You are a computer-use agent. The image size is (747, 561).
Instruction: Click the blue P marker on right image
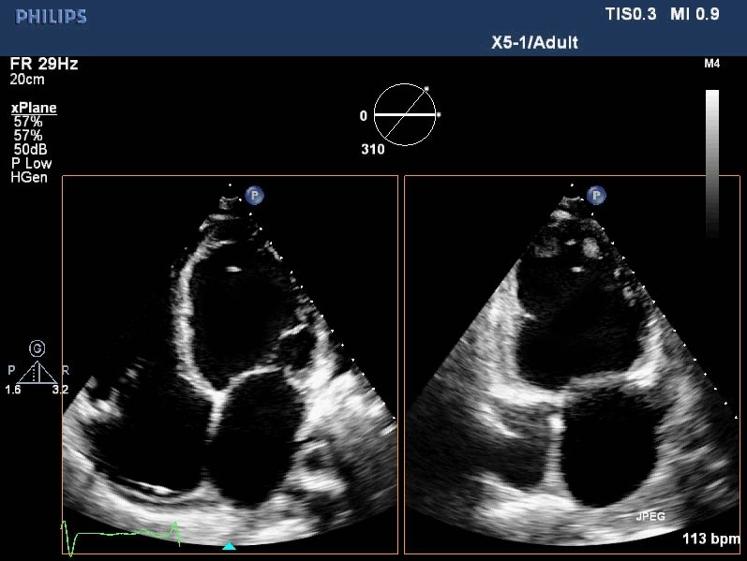(596, 195)
